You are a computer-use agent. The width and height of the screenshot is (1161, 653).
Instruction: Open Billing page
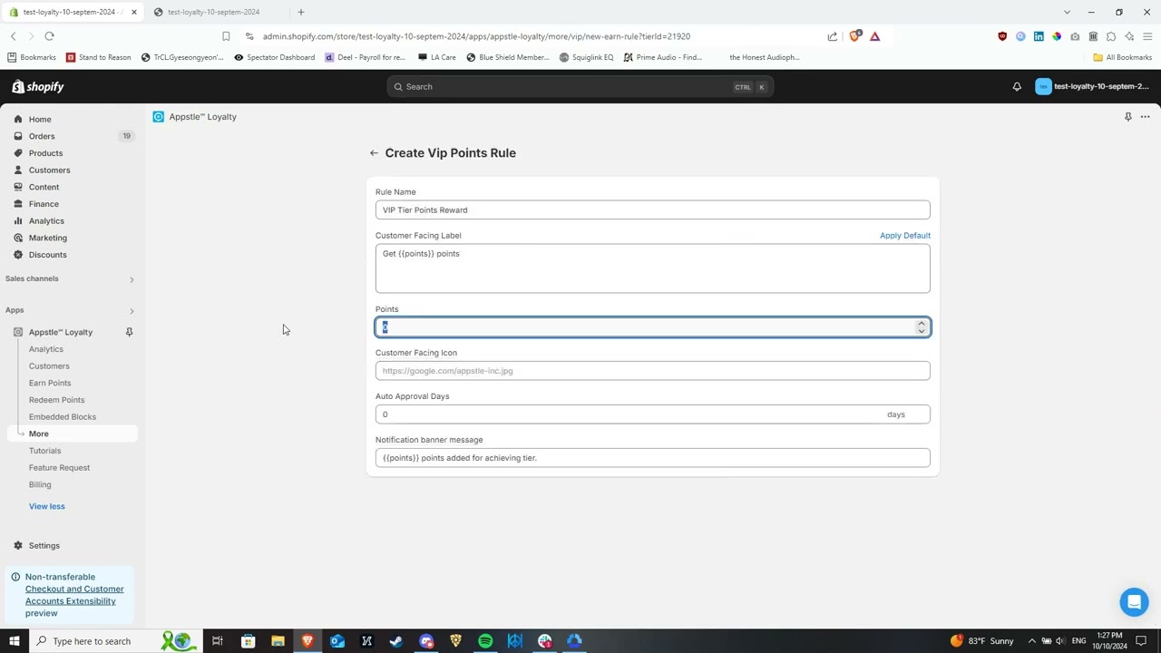40,484
